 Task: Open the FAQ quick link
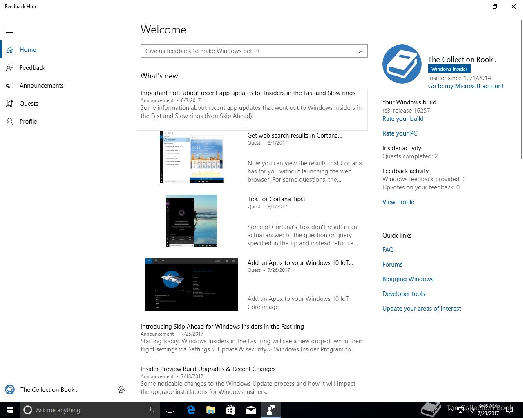tap(388, 250)
